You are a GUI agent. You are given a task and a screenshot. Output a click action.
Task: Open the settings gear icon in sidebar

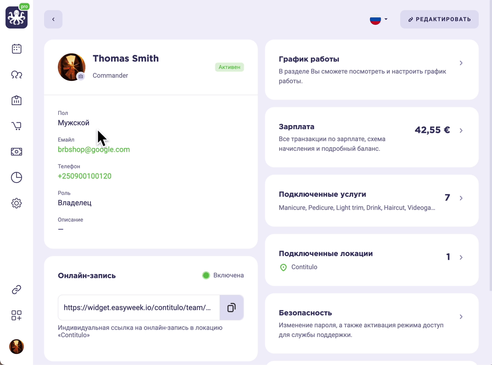[17, 203]
